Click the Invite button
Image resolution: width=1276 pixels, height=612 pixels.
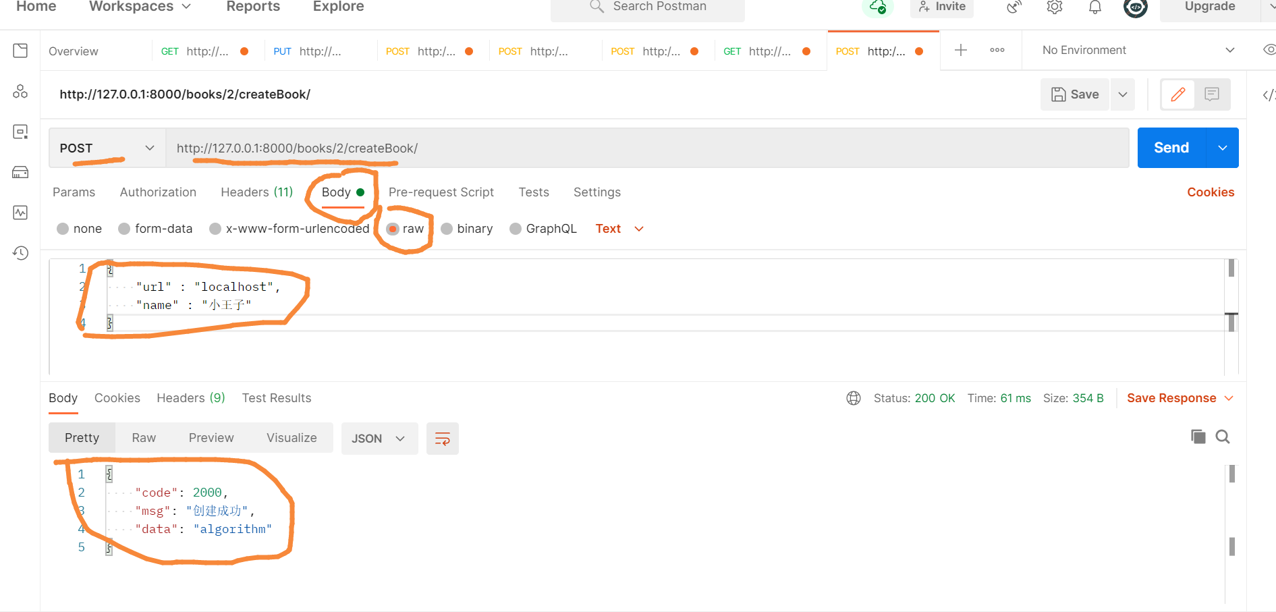click(x=942, y=7)
